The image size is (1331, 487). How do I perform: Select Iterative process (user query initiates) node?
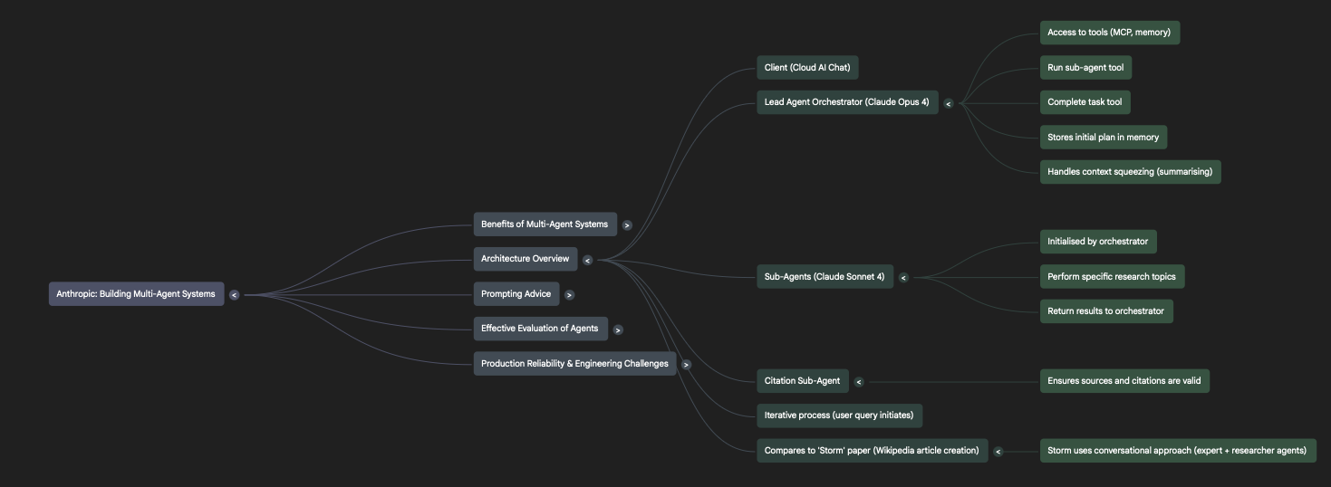click(x=839, y=415)
